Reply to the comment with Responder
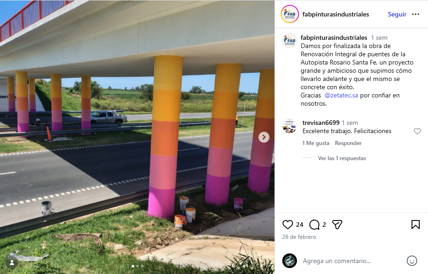 pos(348,143)
